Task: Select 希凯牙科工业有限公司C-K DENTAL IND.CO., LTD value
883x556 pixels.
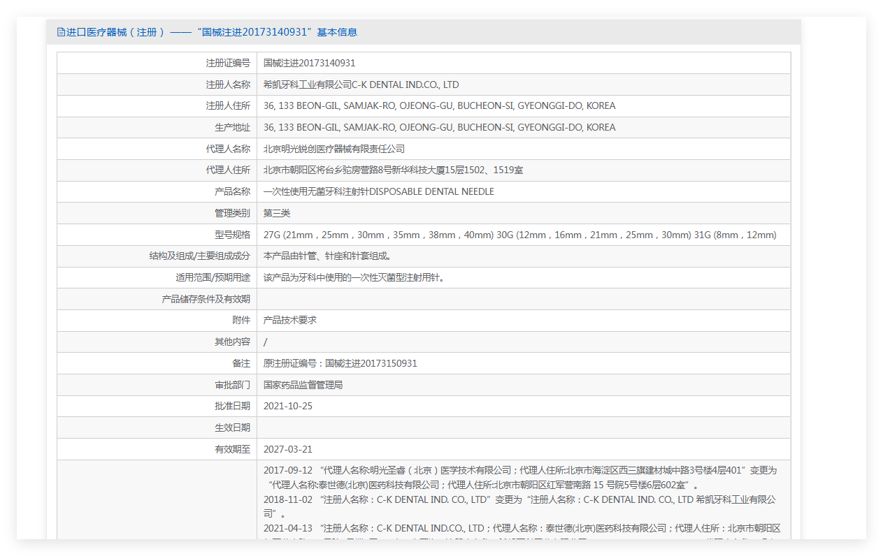Action: pos(361,85)
